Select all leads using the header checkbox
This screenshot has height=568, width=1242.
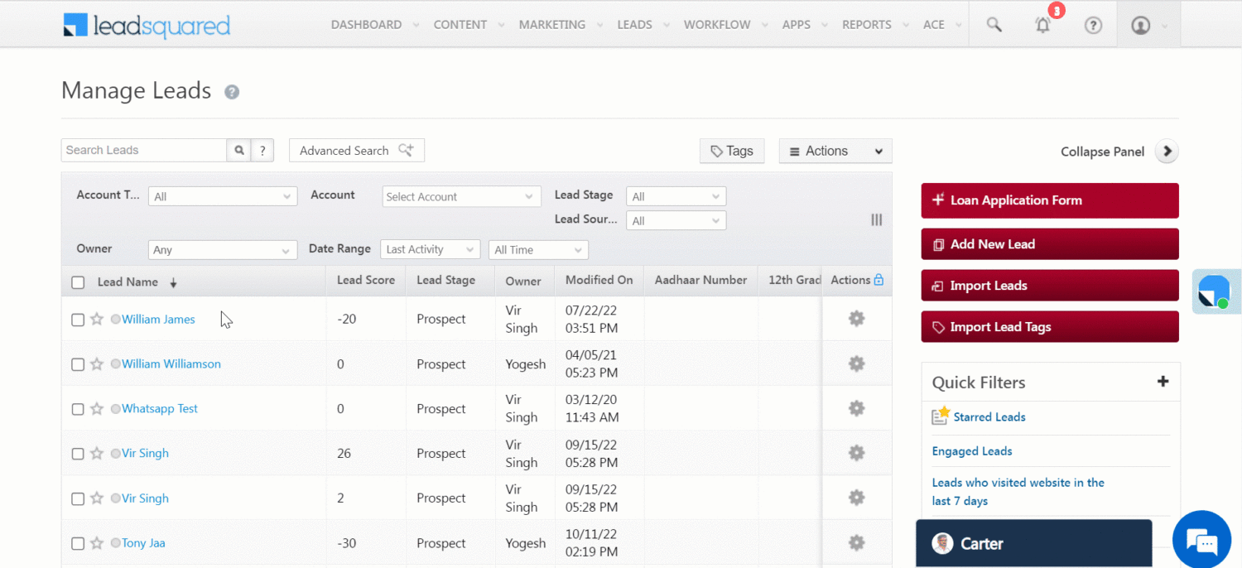pos(78,282)
